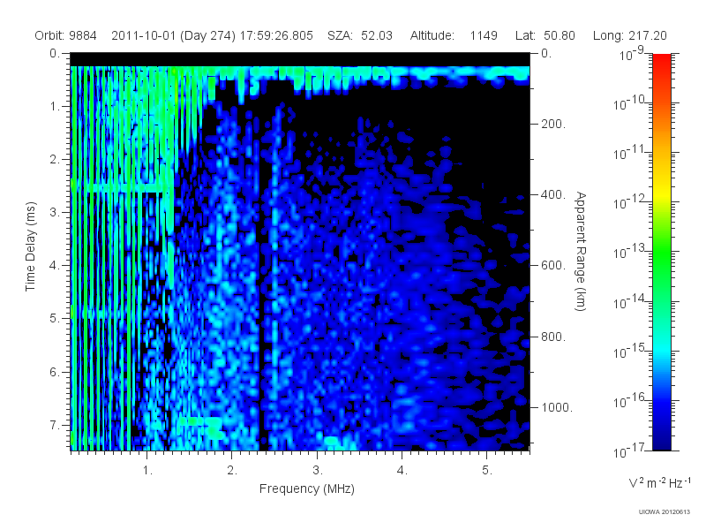706x530 pixels.
Task: Click the 10⁻¹⁷ colorbar tick label
Action: (x=629, y=450)
